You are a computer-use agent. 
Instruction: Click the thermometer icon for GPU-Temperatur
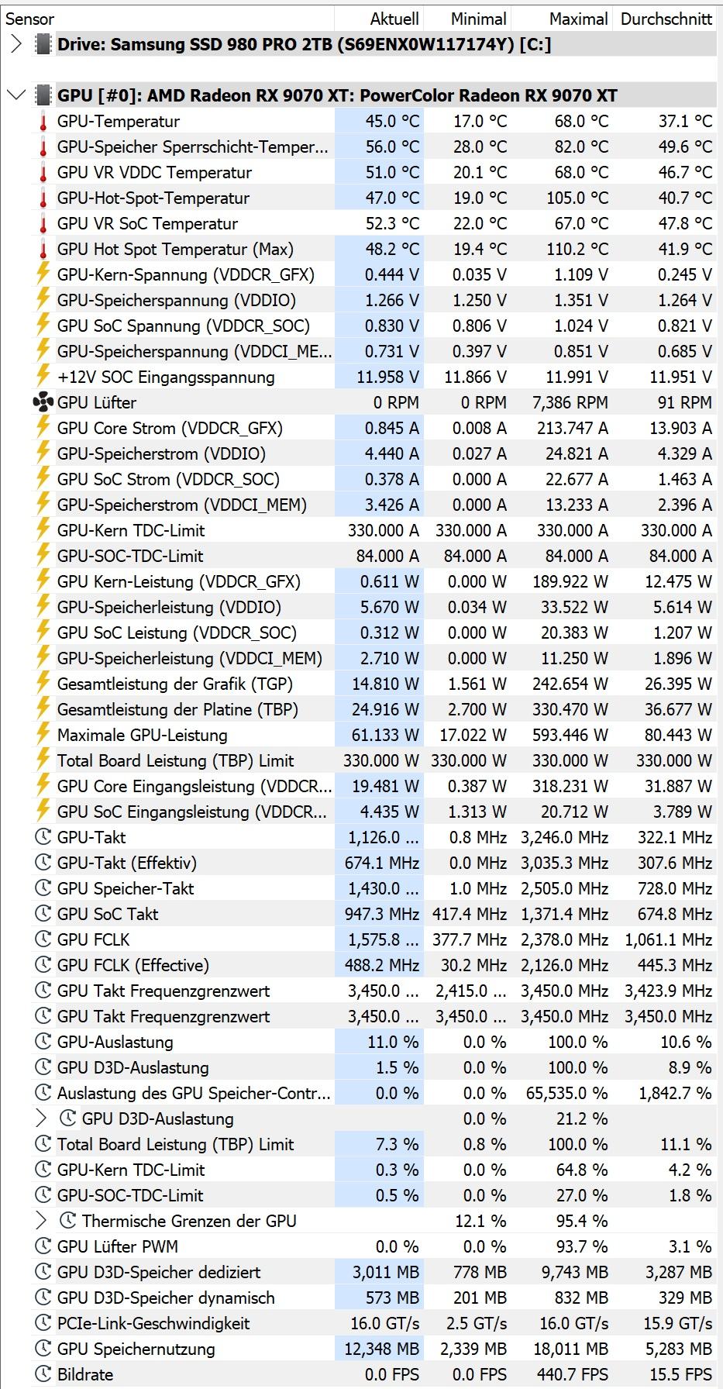coord(43,122)
